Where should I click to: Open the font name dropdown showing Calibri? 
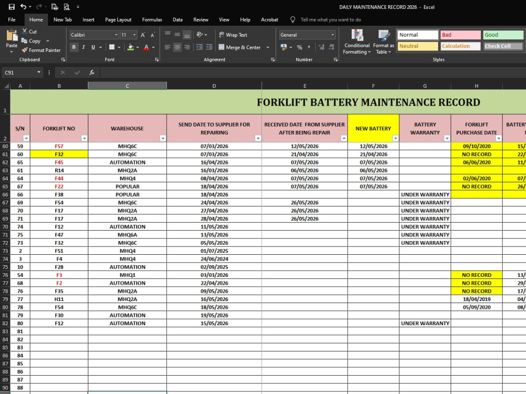point(116,35)
